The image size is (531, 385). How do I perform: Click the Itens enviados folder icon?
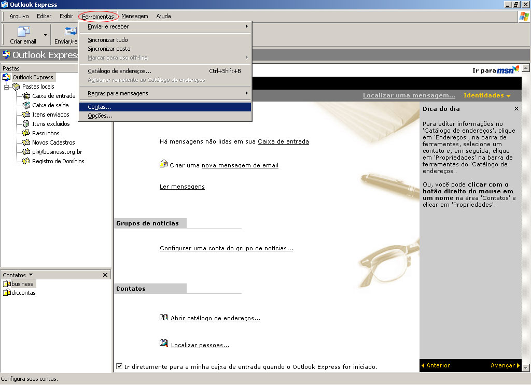[26, 115]
